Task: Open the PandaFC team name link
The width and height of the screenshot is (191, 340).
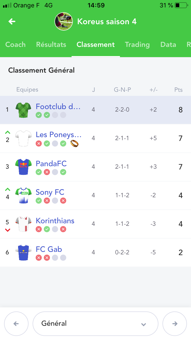Action: pyautogui.click(x=51, y=163)
